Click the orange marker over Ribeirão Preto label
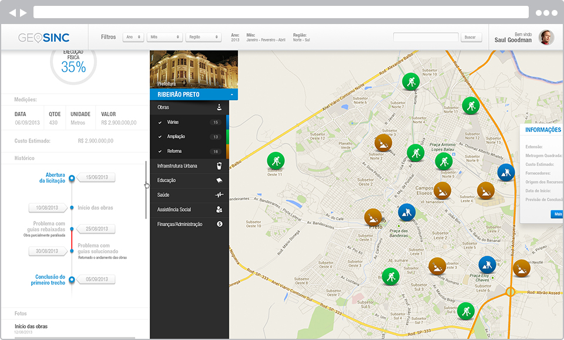The image size is (564, 340). [373, 217]
